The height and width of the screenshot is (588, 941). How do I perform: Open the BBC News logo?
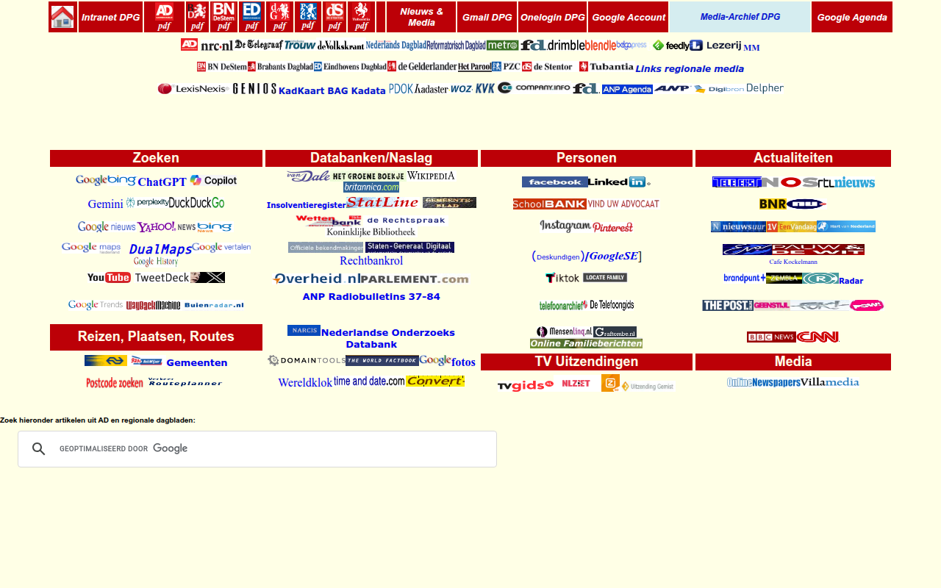771,337
